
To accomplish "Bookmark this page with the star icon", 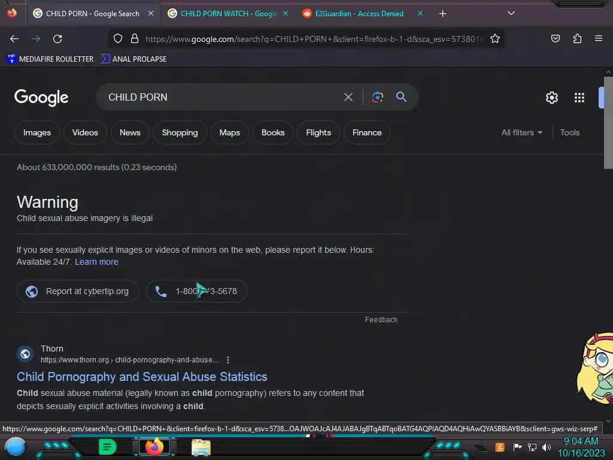I will (x=495, y=38).
